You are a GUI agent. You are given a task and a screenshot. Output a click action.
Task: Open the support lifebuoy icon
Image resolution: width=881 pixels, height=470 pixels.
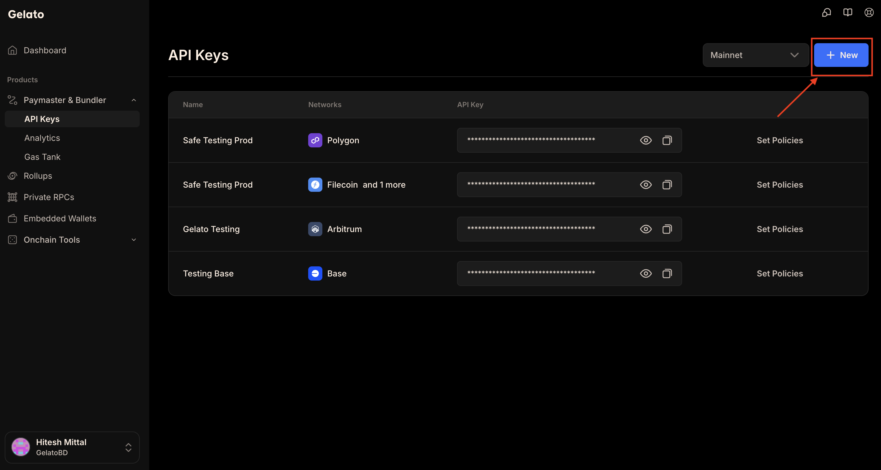coord(869,13)
